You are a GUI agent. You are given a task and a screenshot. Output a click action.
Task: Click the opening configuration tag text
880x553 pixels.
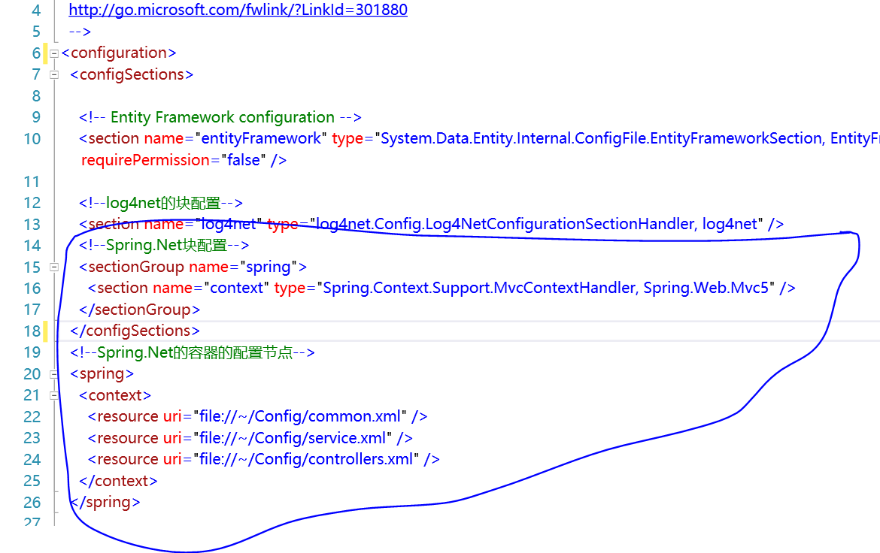click(119, 53)
